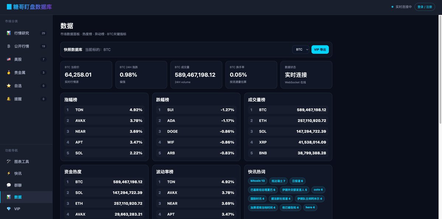Open the 公开行情 category
This screenshot has height=219, width=442.
point(26,46)
